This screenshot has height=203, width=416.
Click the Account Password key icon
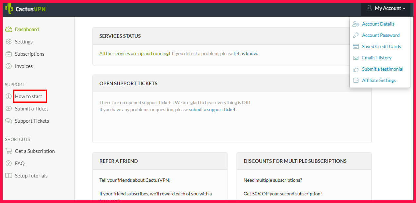[x=356, y=35]
